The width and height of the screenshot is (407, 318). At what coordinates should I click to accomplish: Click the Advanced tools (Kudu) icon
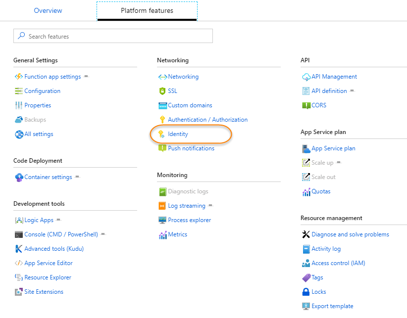point(19,249)
